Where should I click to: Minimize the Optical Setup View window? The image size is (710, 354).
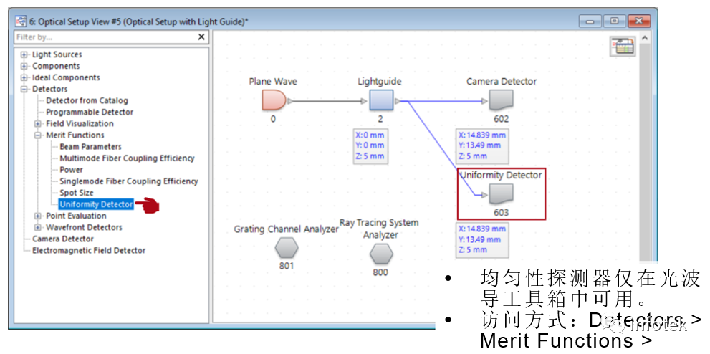point(590,21)
